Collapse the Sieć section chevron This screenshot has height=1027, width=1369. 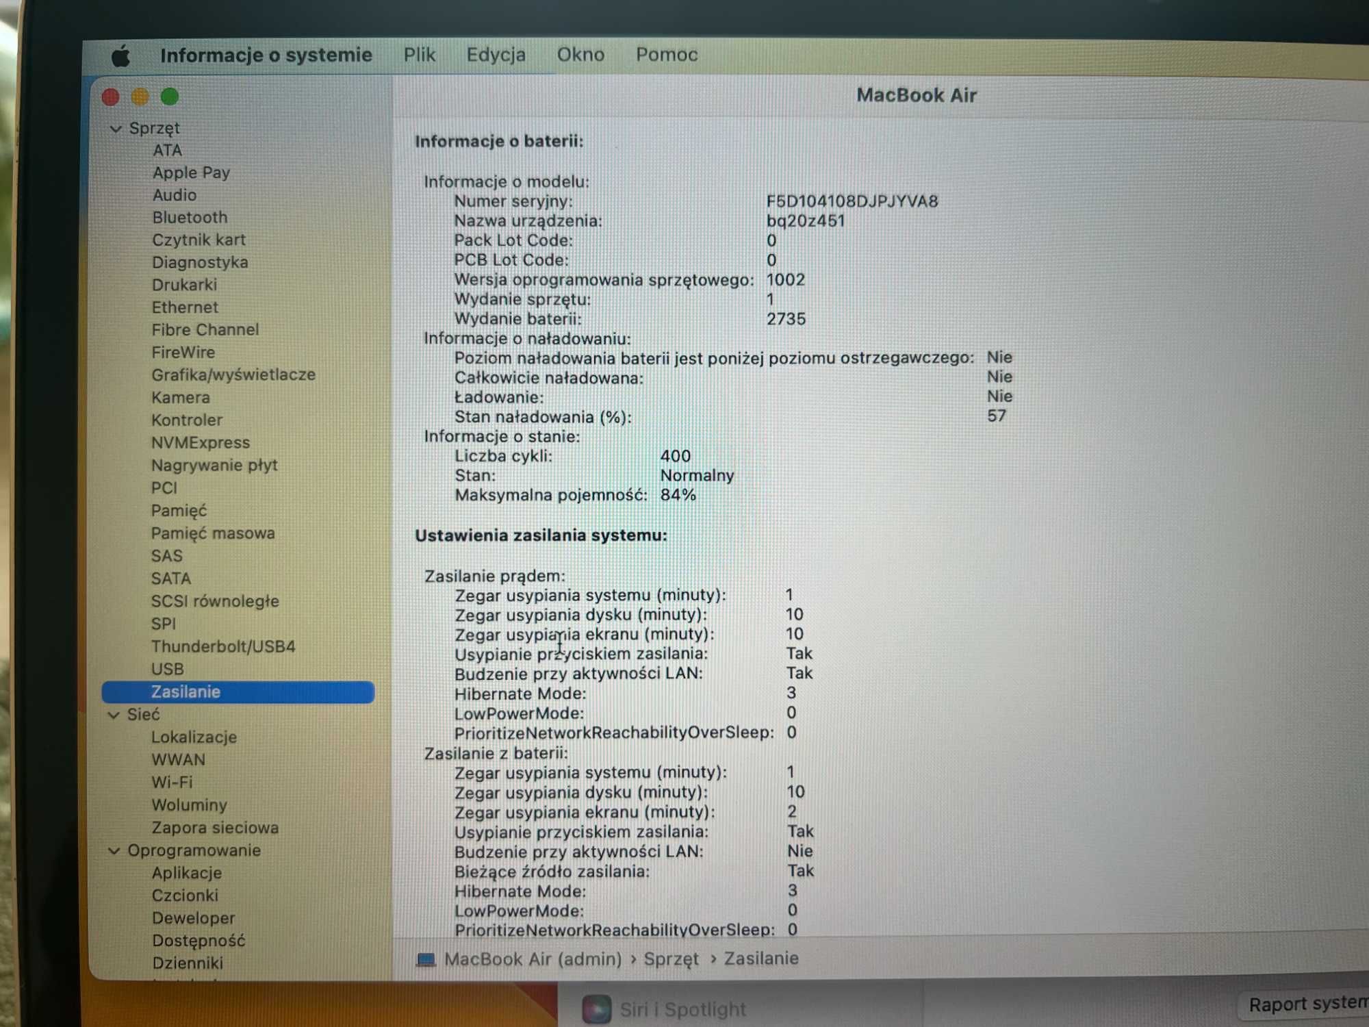point(114,715)
